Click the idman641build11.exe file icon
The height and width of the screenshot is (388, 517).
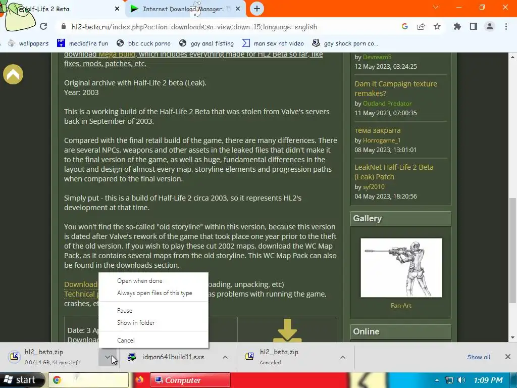pos(132,357)
